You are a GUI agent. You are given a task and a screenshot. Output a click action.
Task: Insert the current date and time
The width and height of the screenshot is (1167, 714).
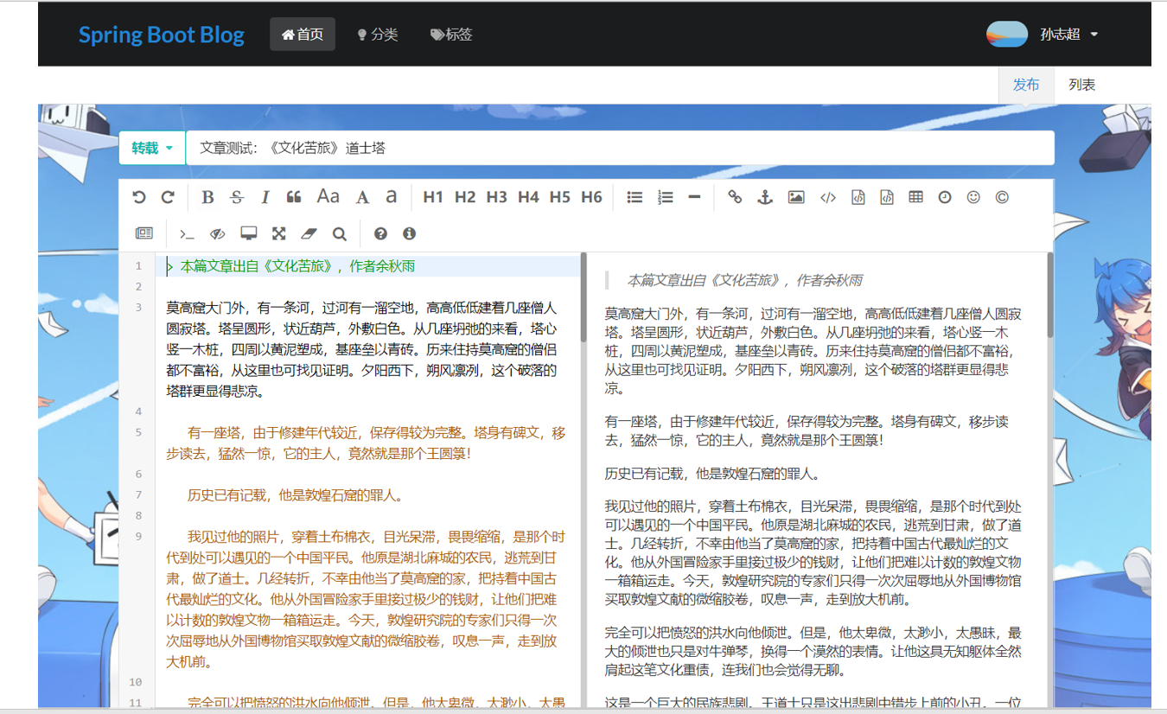coord(945,197)
